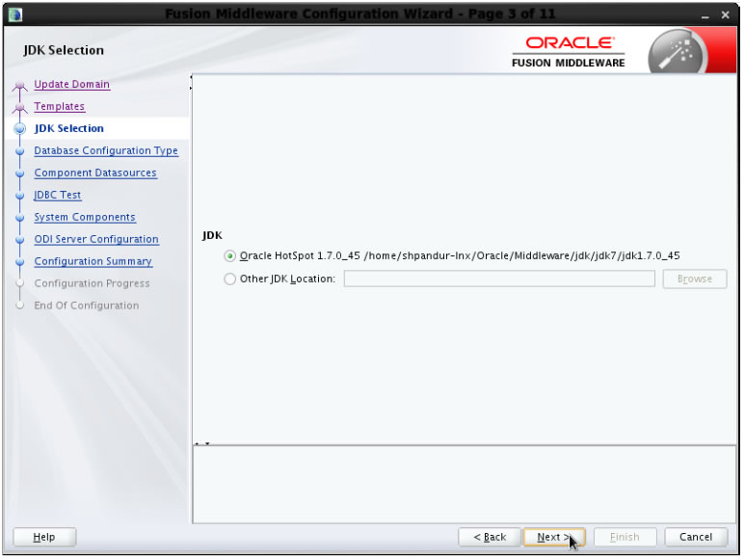Click the Update Domain step marker icon
Screen dimensions: 745x559
pos(19,86)
